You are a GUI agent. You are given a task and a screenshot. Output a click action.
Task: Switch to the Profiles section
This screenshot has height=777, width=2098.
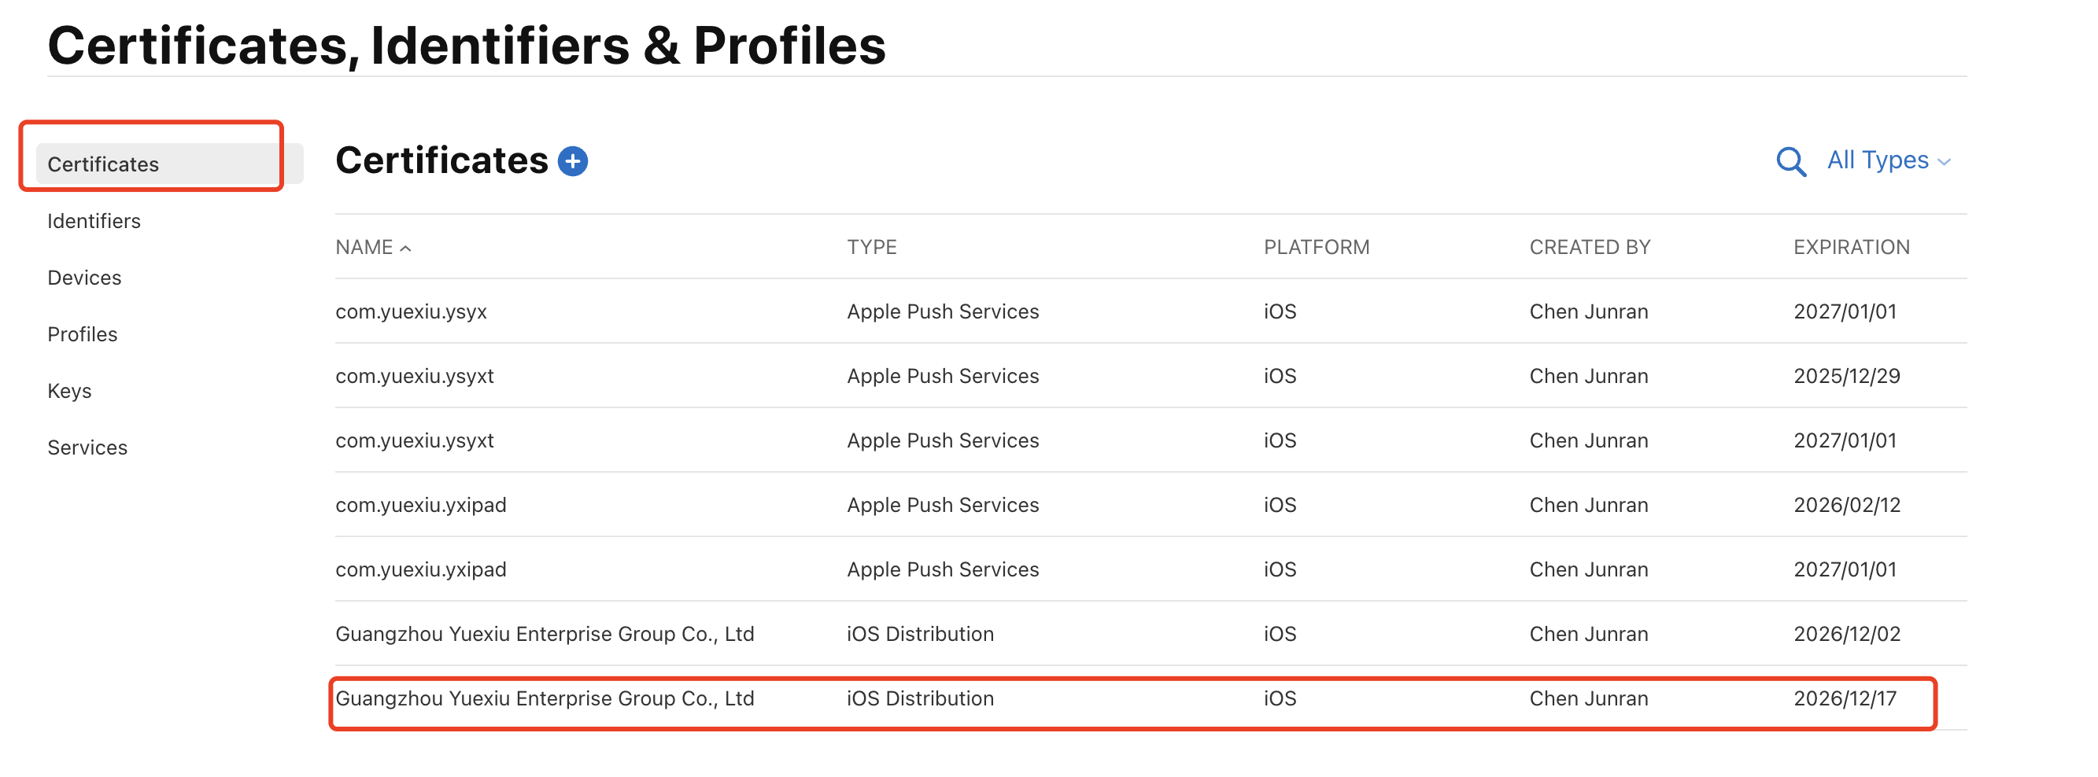tap(83, 334)
